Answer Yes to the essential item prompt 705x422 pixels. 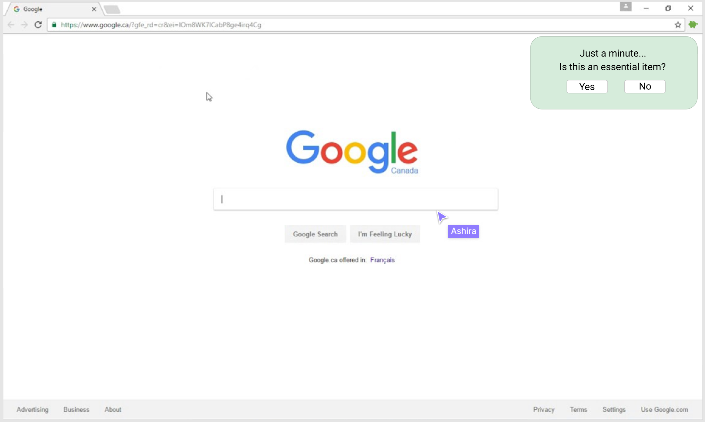587,87
